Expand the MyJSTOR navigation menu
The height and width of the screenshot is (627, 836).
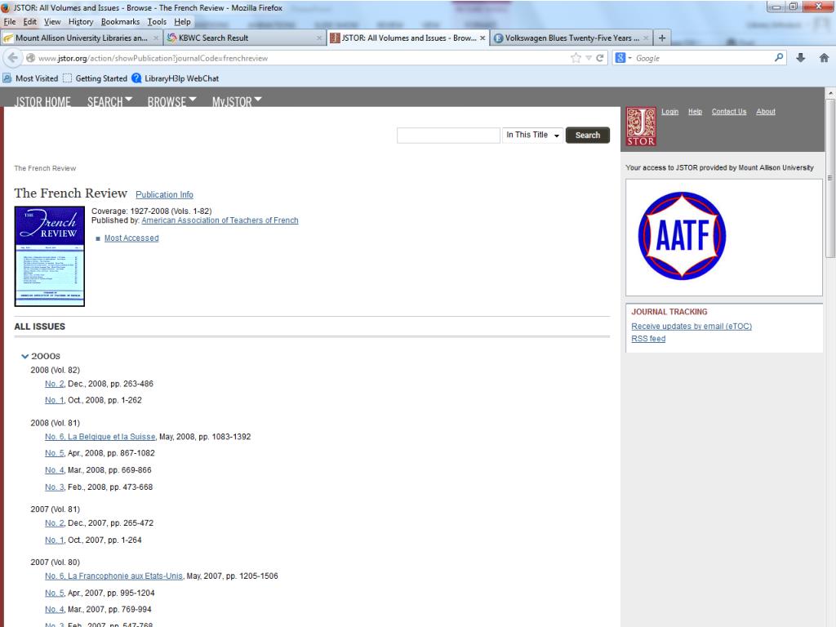coord(237,101)
